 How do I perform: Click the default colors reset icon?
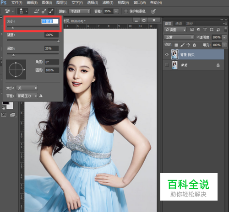(x=3, y=108)
